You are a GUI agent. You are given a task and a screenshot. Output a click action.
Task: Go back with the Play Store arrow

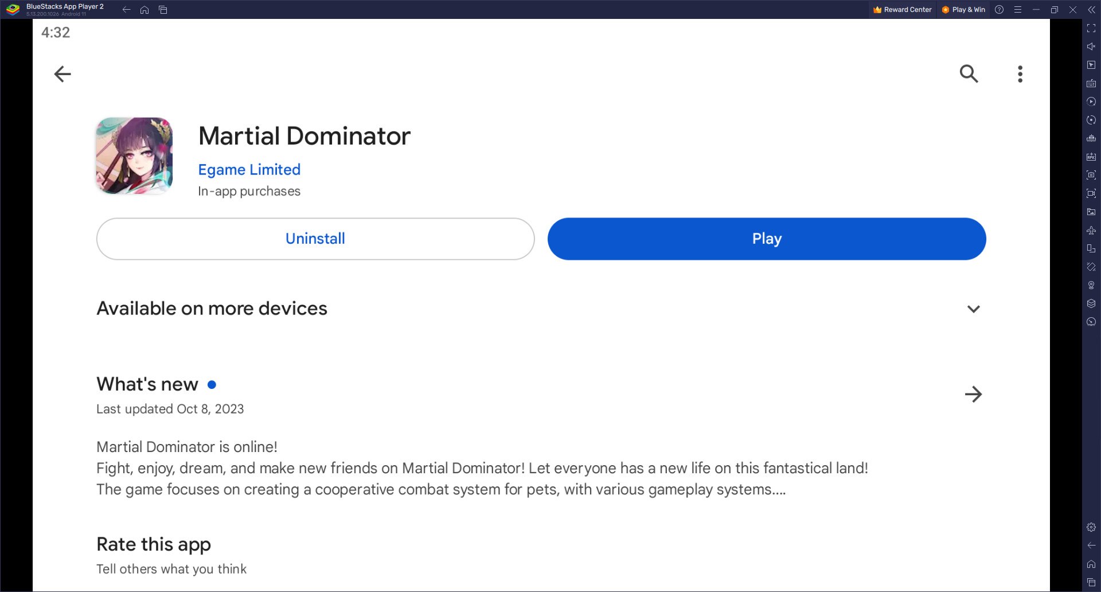(63, 74)
